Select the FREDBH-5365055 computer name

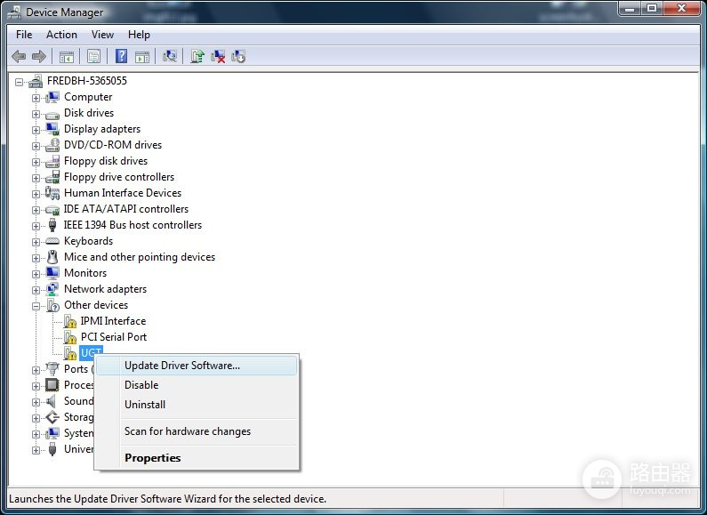[87, 81]
